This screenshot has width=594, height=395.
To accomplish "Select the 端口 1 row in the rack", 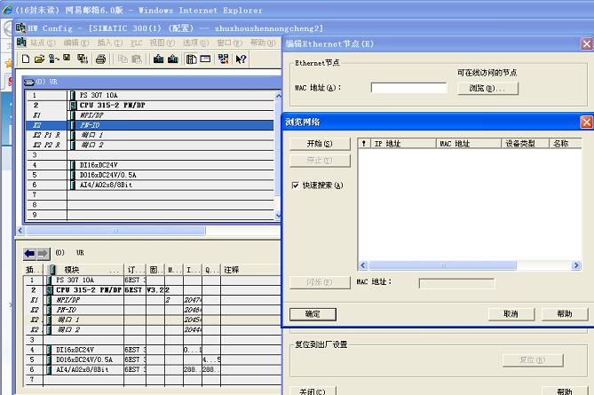I will pyautogui.click(x=150, y=135).
